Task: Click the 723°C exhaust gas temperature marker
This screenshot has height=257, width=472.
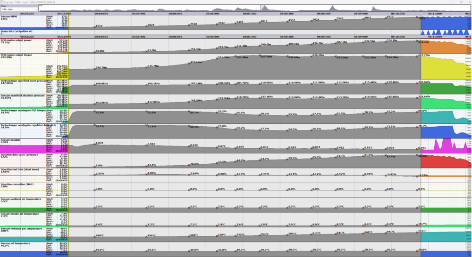Action: pyautogui.click(x=418, y=231)
